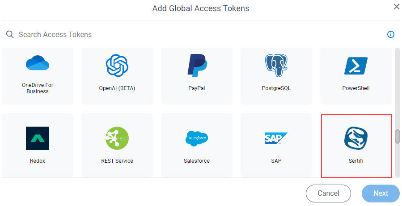Focus the Search Access Tokens field

click(x=195, y=34)
